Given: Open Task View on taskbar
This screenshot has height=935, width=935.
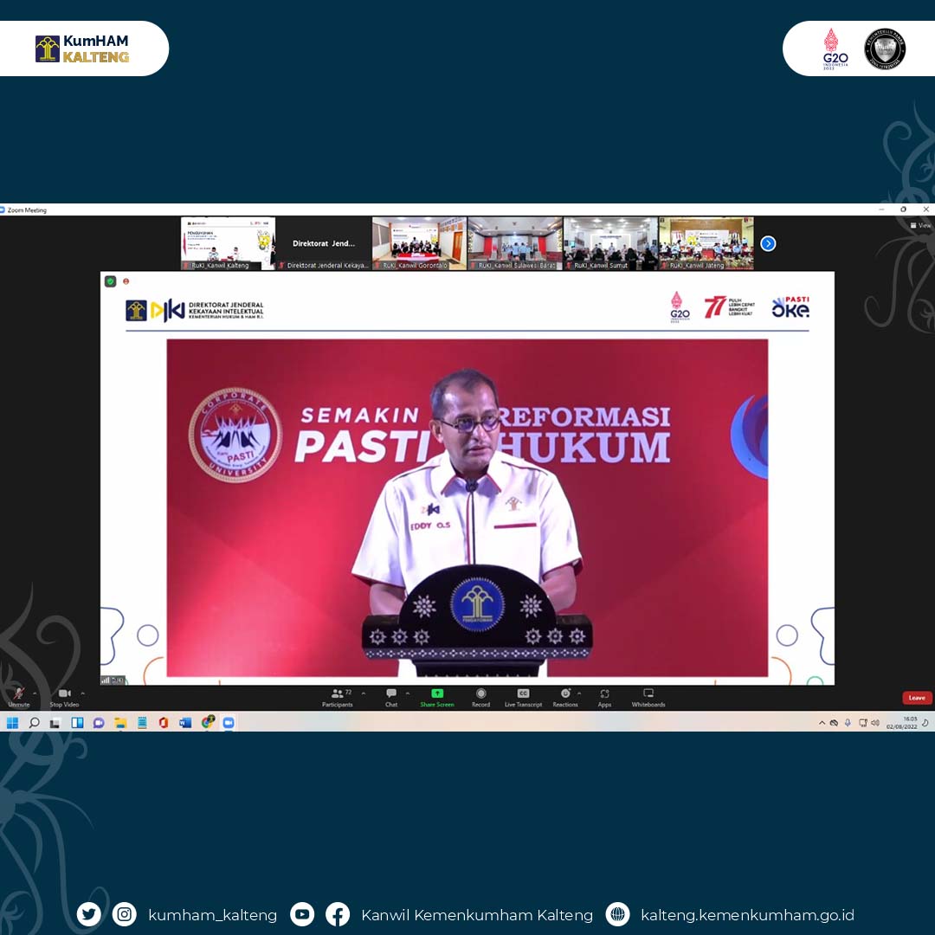Looking at the screenshot, I should (55, 723).
